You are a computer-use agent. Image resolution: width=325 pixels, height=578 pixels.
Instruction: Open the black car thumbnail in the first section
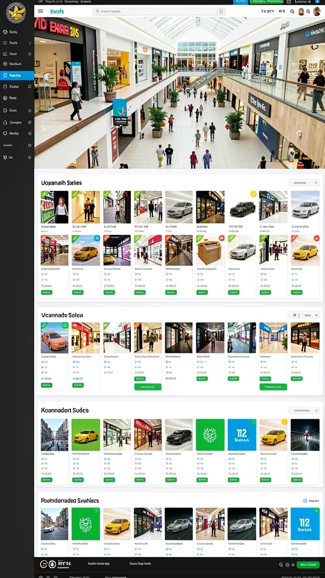pyautogui.click(x=241, y=207)
